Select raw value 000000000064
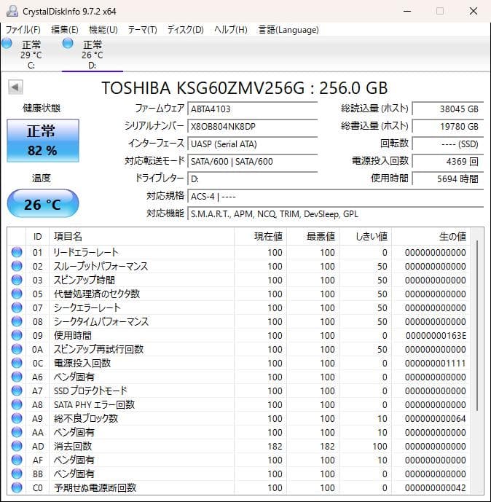The width and height of the screenshot is (491, 502). [x=436, y=418]
